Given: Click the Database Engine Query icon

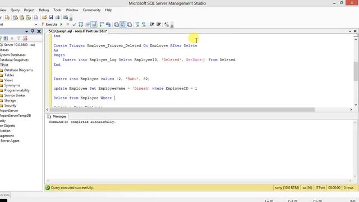Looking at the screenshot, I should pyautogui.click(x=7, y=17).
